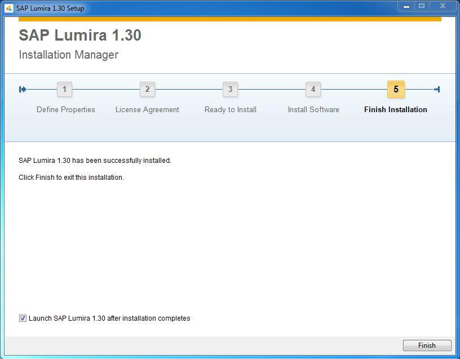Click step 1 number box
Image resolution: width=460 pixels, height=359 pixels.
click(64, 89)
